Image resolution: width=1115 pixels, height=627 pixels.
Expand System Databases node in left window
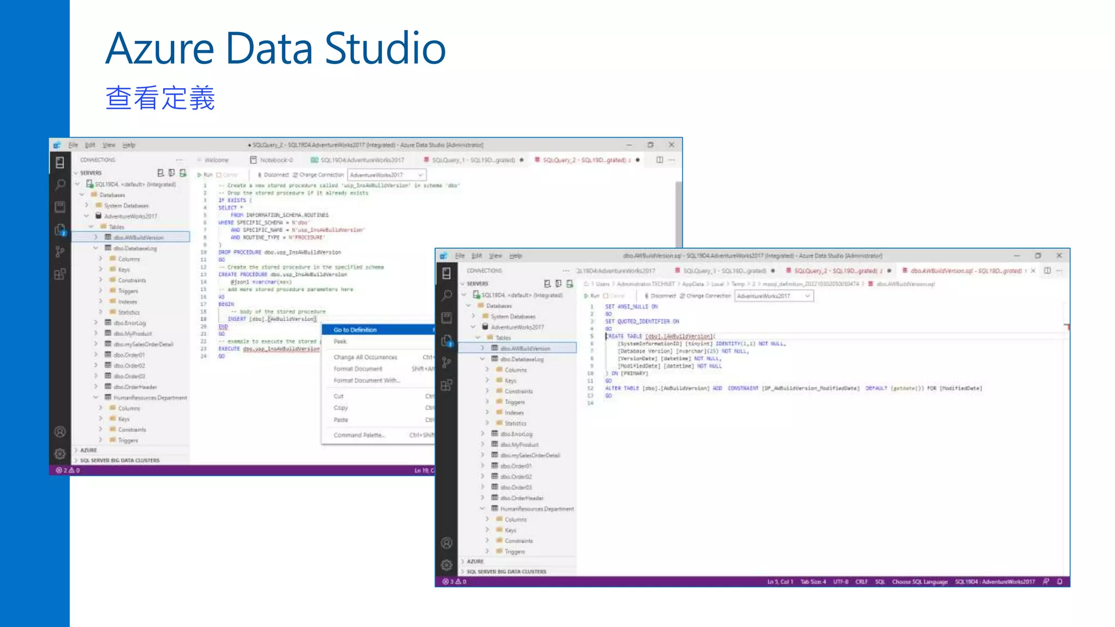87,206
